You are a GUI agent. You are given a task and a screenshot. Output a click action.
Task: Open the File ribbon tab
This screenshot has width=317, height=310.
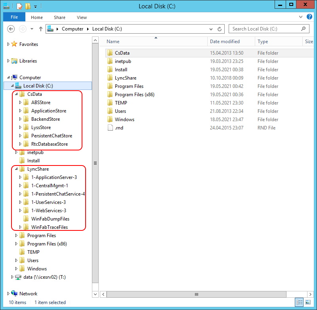[14, 17]
